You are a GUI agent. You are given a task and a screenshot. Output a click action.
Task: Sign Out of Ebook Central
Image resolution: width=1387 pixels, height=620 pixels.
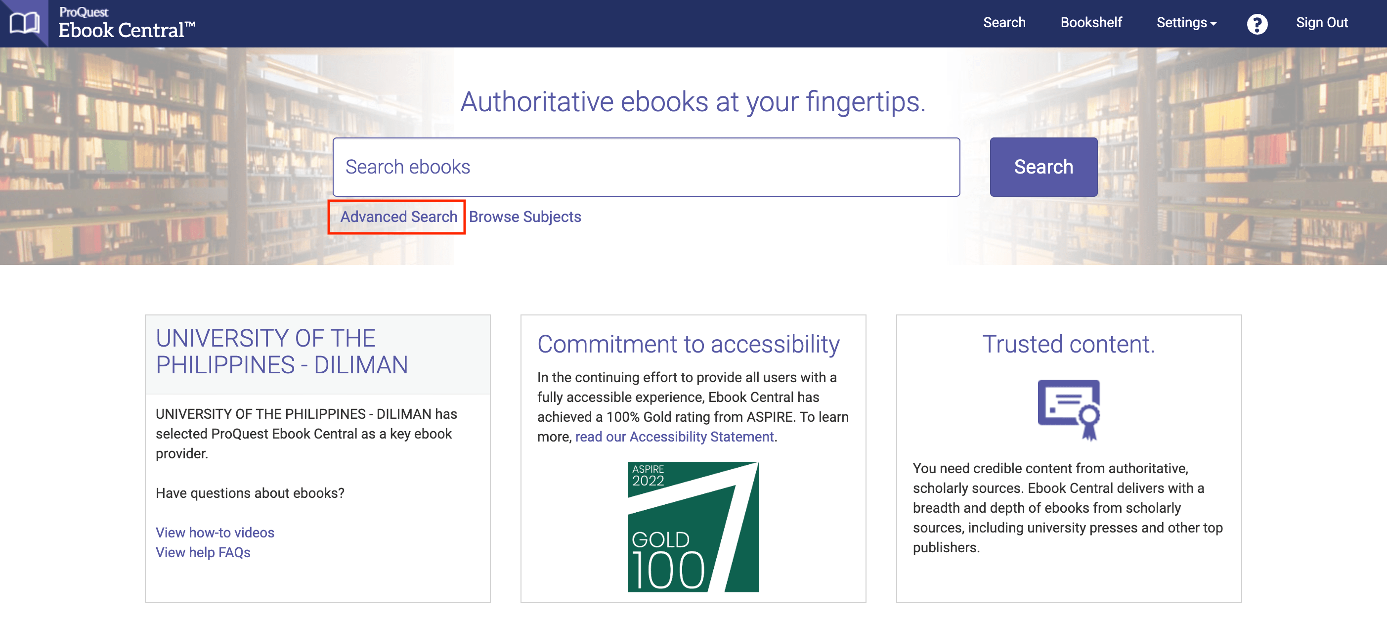[x=1322, y=23]
